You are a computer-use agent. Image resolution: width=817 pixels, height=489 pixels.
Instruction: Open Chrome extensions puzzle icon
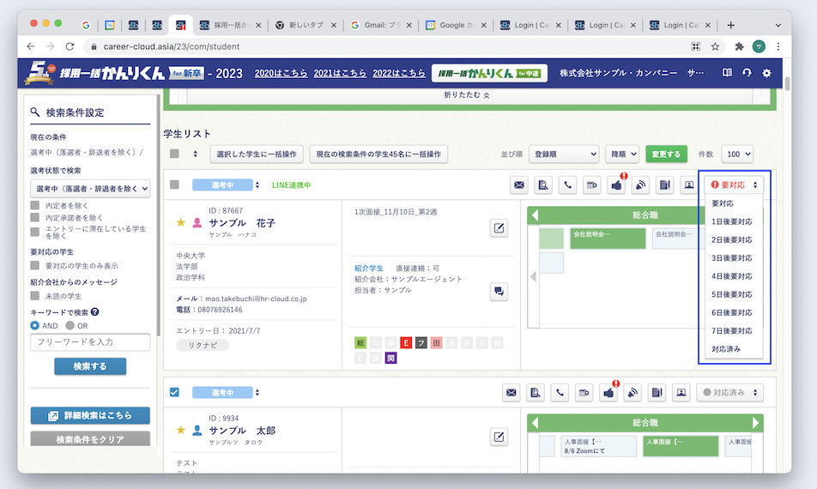click(x=739, y=46)
